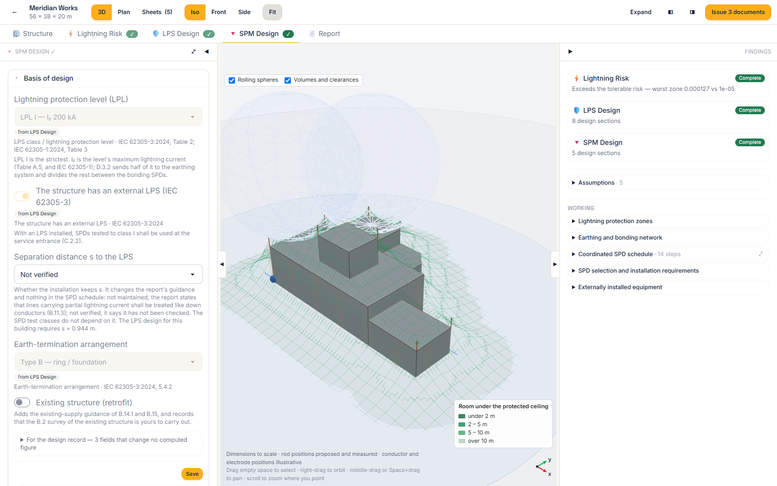Click the green checkmark on the SPM Design tab

(x=288, y=34)
